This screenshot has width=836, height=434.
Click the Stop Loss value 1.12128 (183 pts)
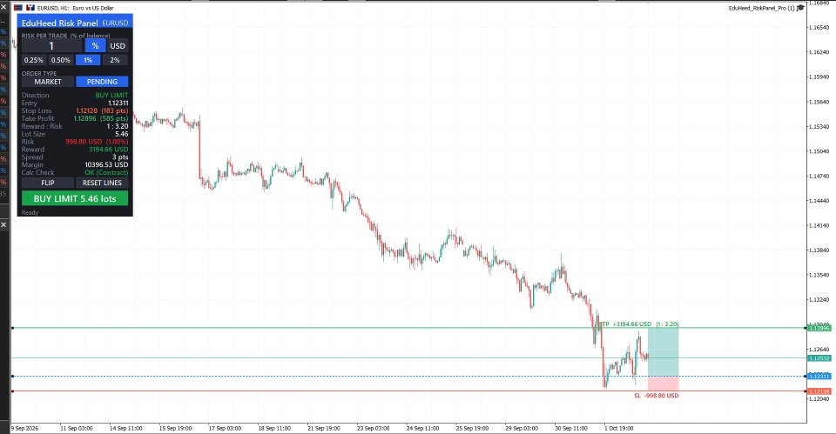102,110
